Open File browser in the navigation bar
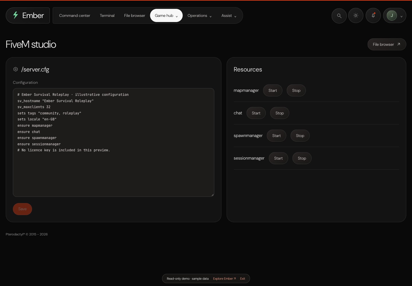412x286 pixels. (134, 16)
